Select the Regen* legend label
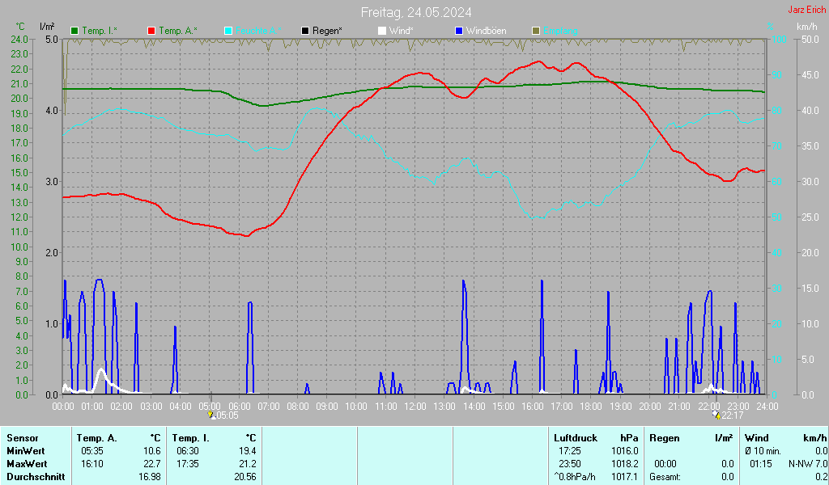Screen dimensions: 829x485 tap(327, 31)
